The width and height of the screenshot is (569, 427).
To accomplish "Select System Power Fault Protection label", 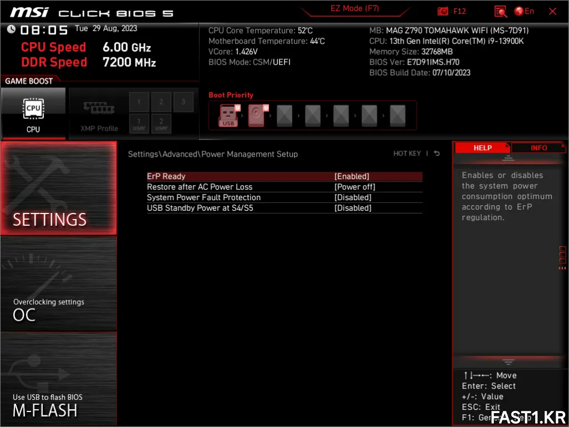I will (203, 197).
